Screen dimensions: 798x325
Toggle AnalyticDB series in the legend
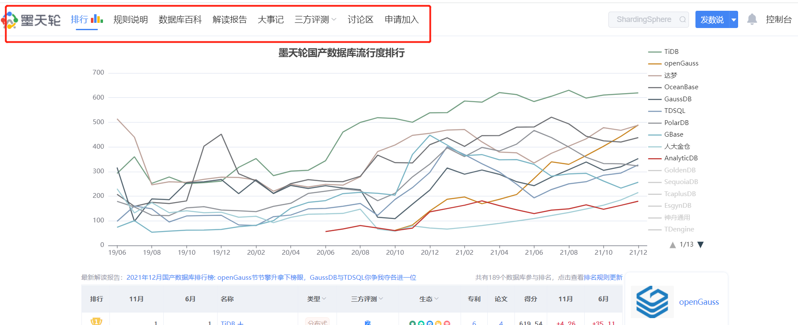(x=673, y=158)
